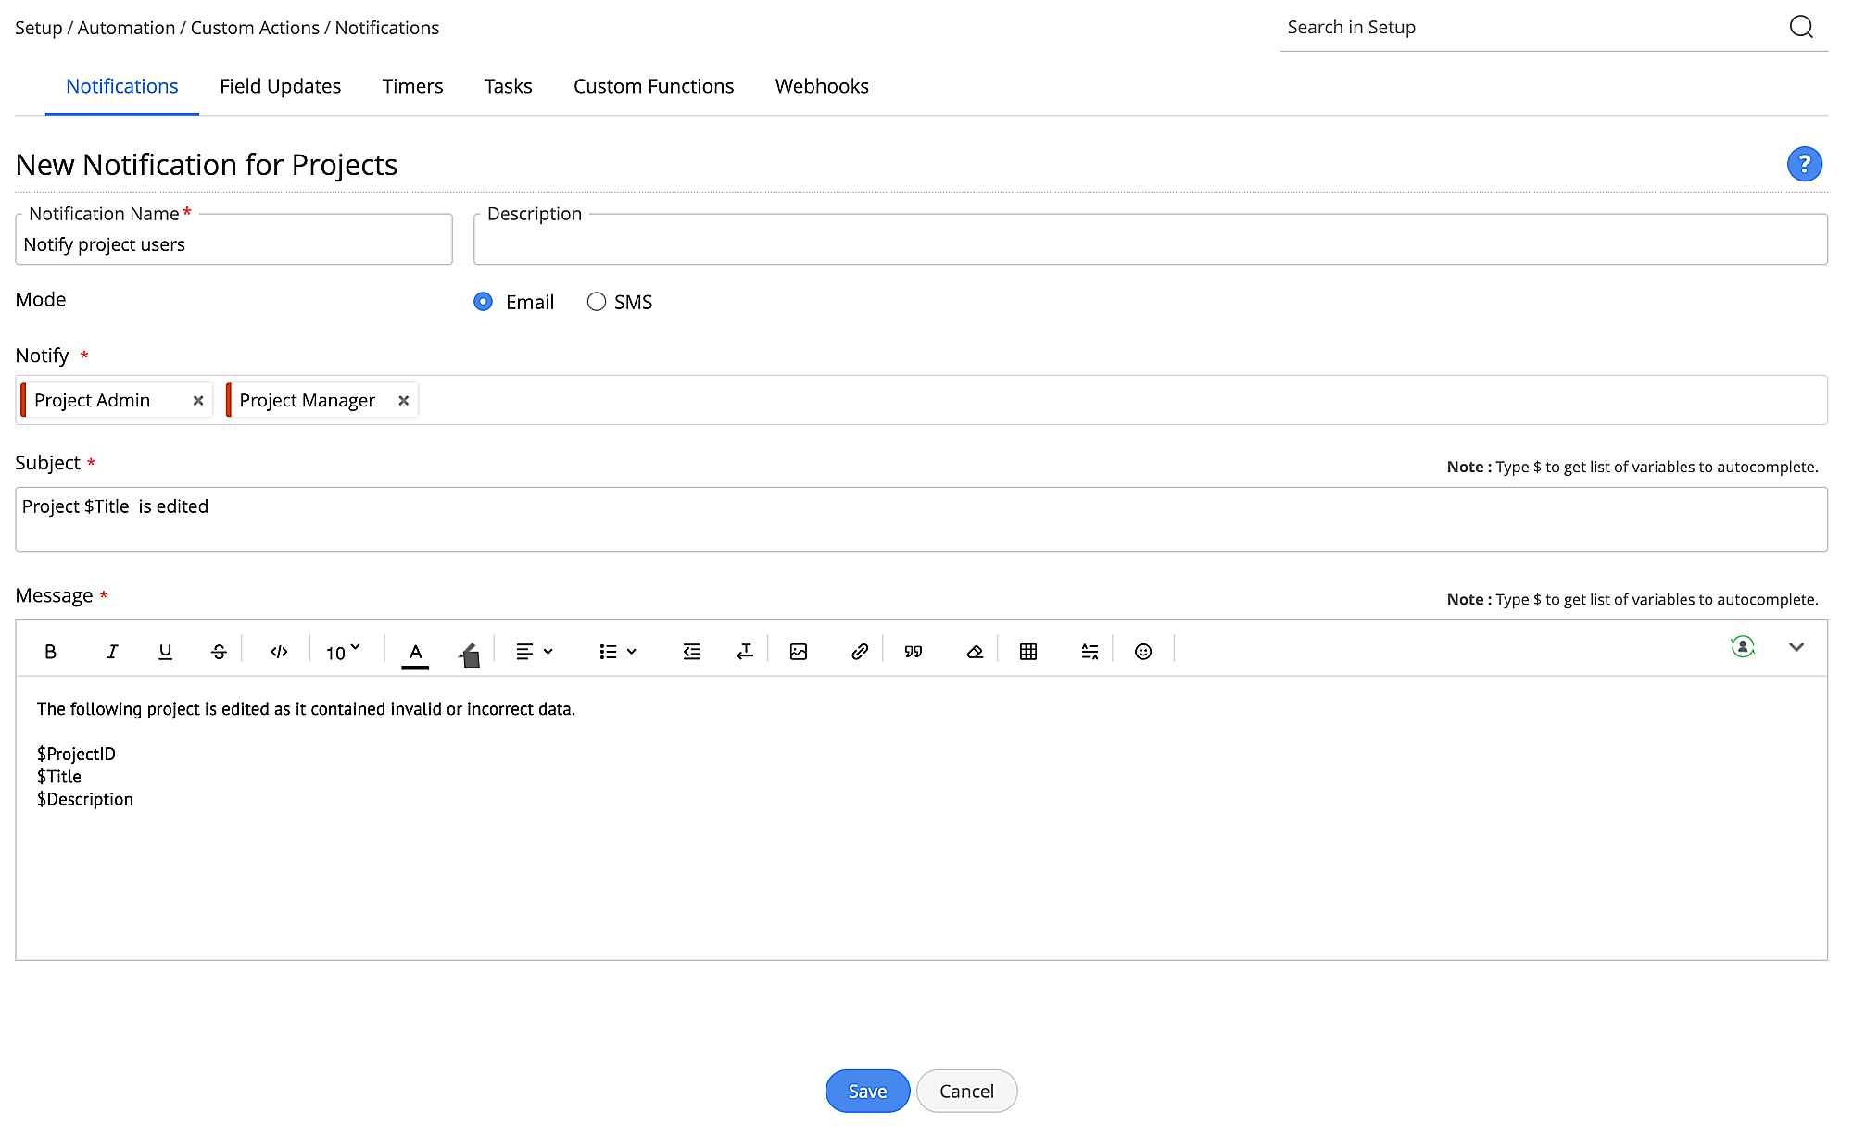Click the blockquote toolbar icon
Image resolution: width=1853 pixels, height=1136 pixels.
coord(914,652)
